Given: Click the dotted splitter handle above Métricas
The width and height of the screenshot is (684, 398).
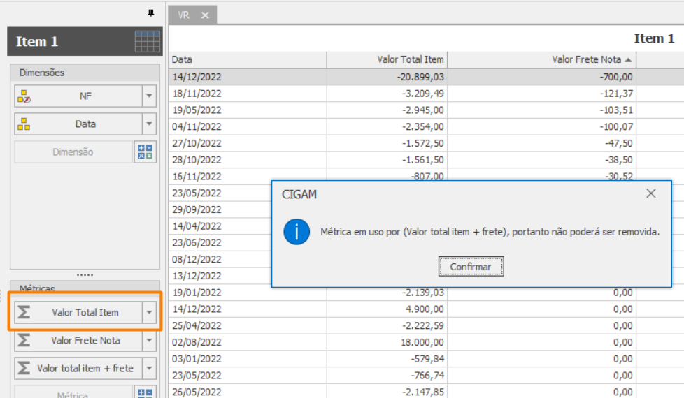Looking at the screenshot, I should (85, 275).
